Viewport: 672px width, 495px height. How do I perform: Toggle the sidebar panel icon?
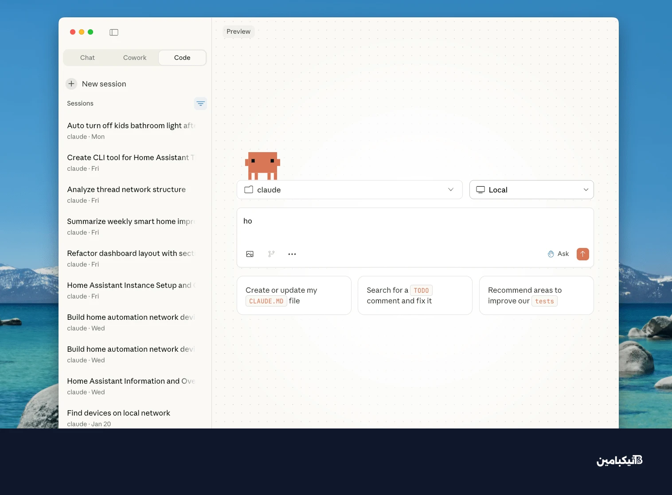coord(114,32)
